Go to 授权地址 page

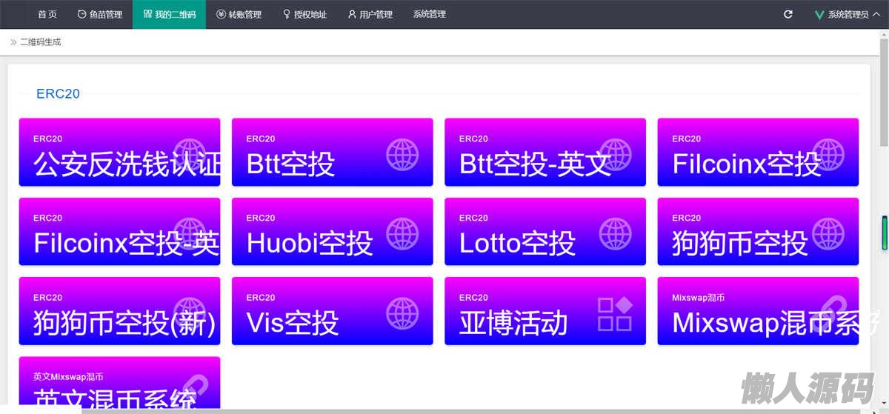(304, 14)
